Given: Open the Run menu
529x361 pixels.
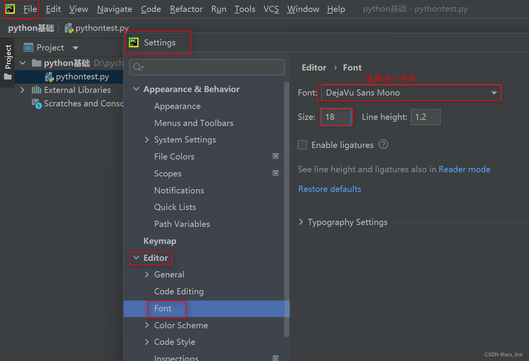Looking at the screenshot, I should [218, 9].
